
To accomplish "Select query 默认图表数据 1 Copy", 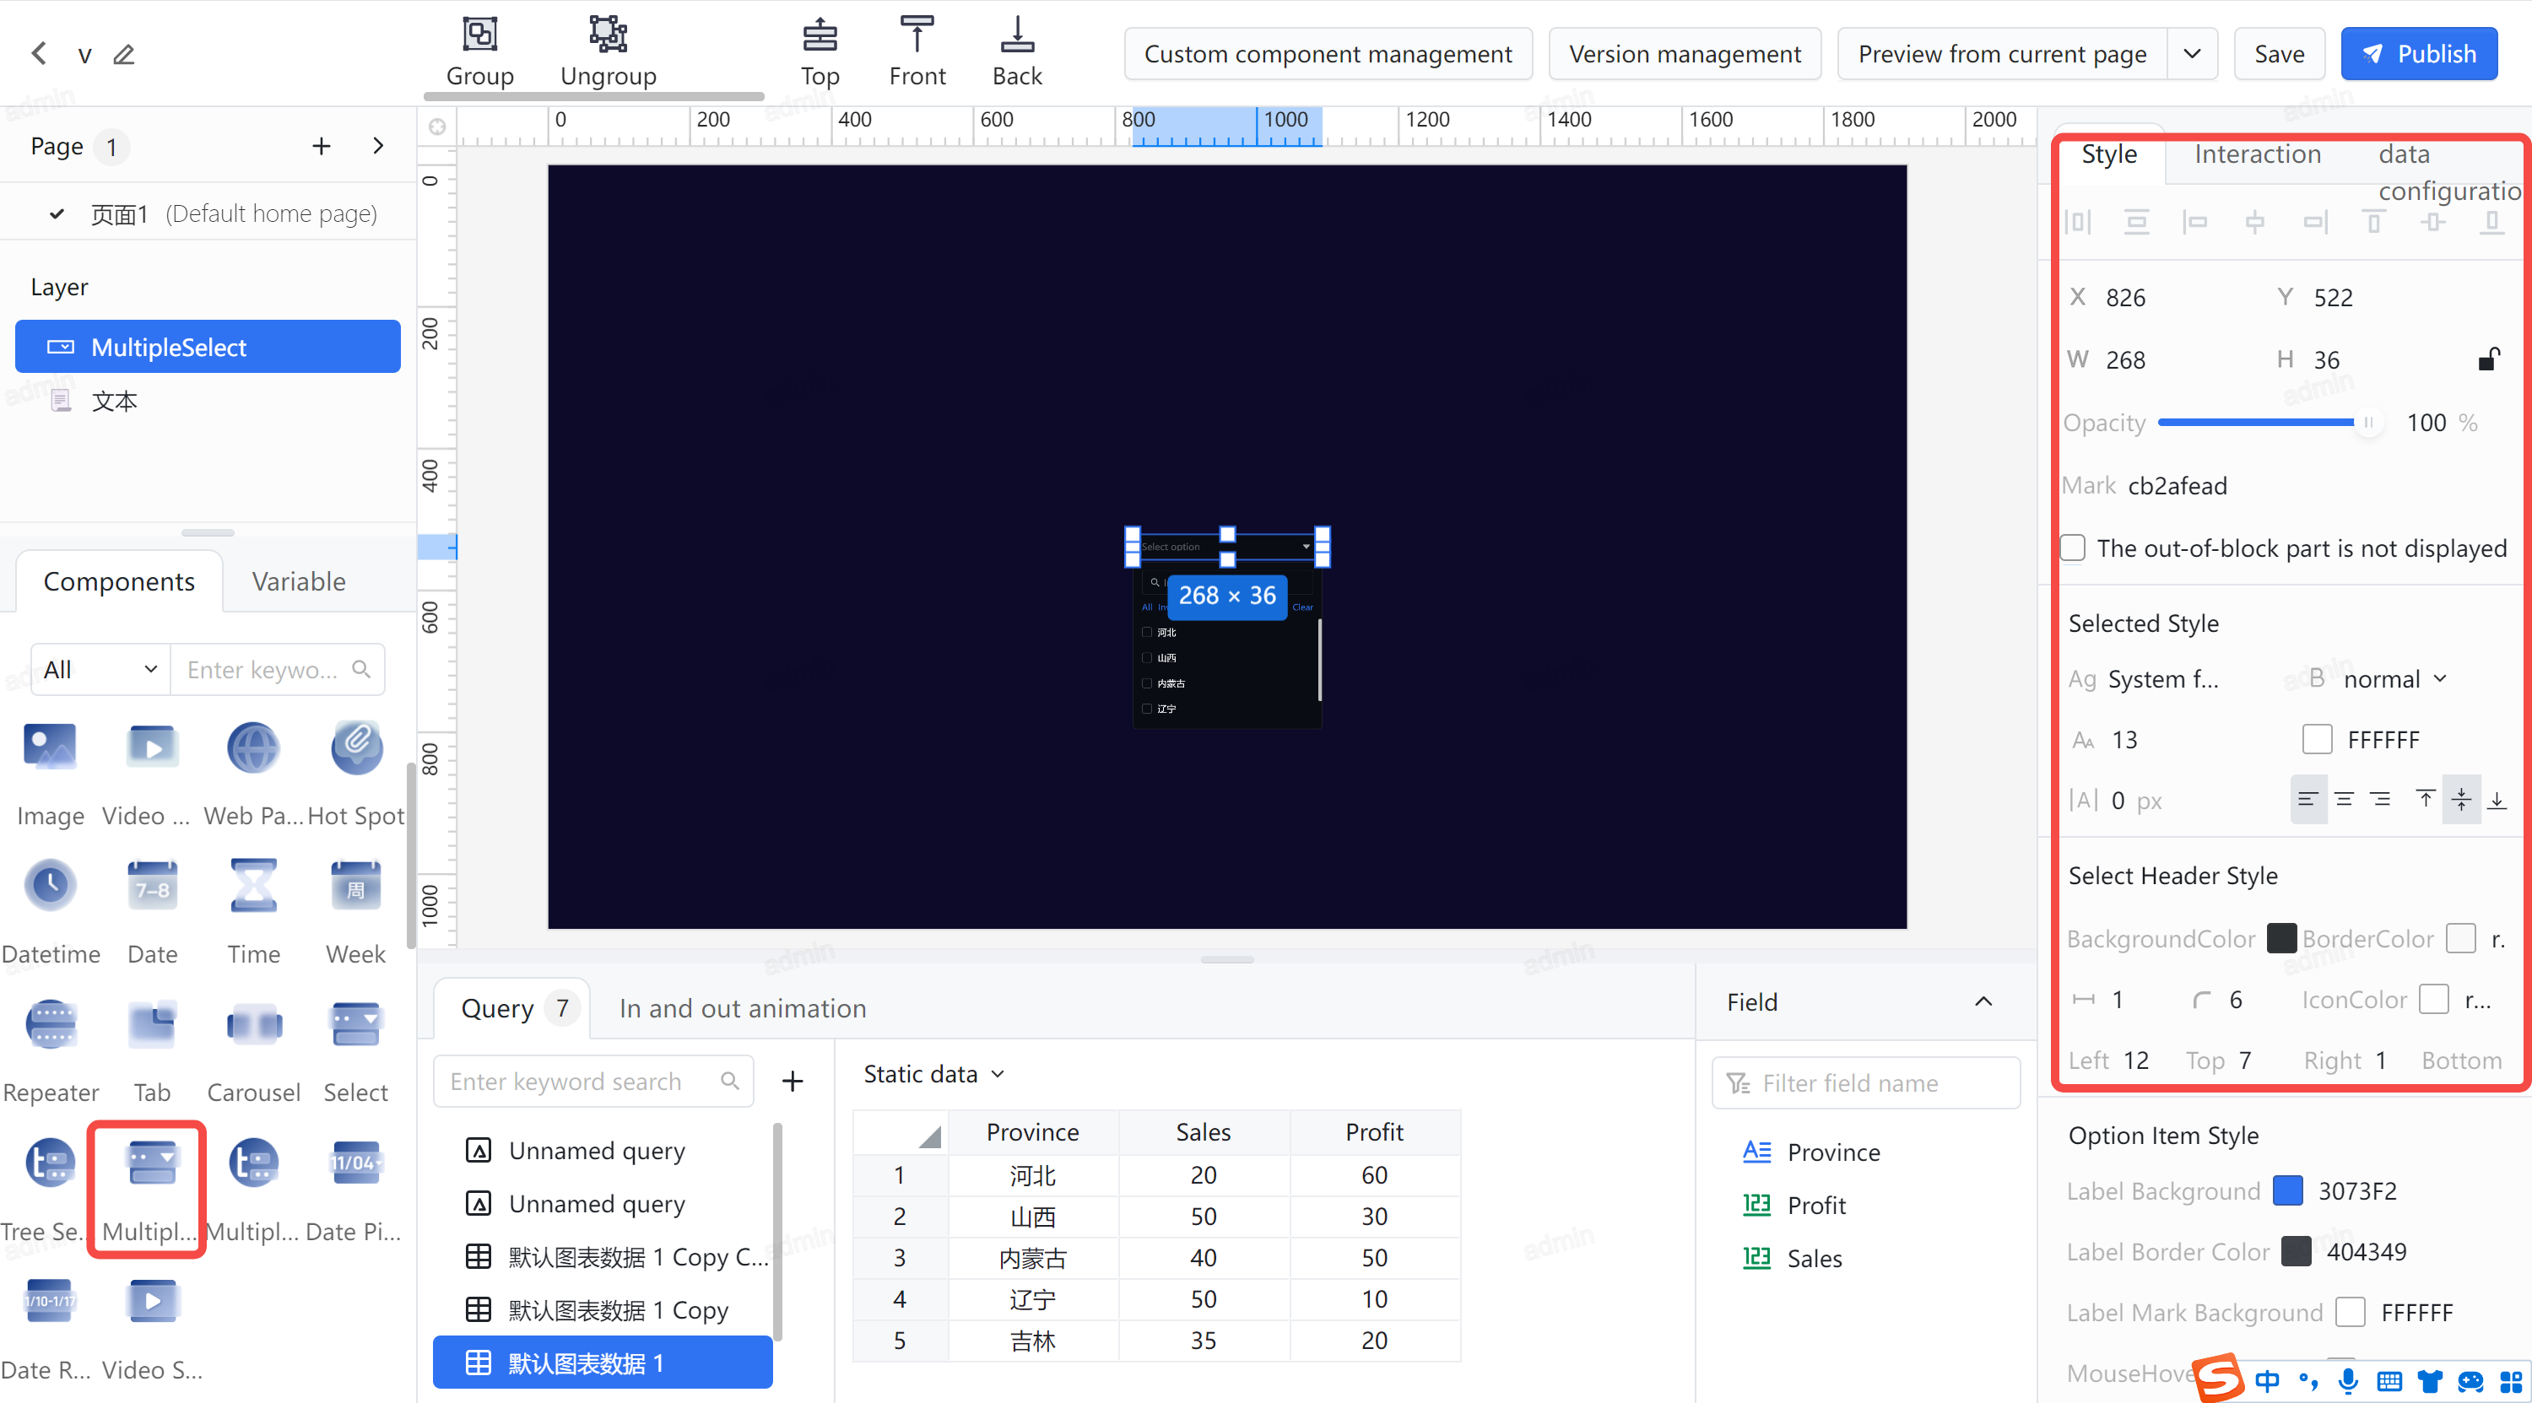I will click(x=602, y=1309).
